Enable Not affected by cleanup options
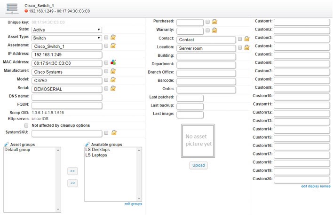This screenshot has height=215, width=333. pyautogui.click(x=26, y=125)
